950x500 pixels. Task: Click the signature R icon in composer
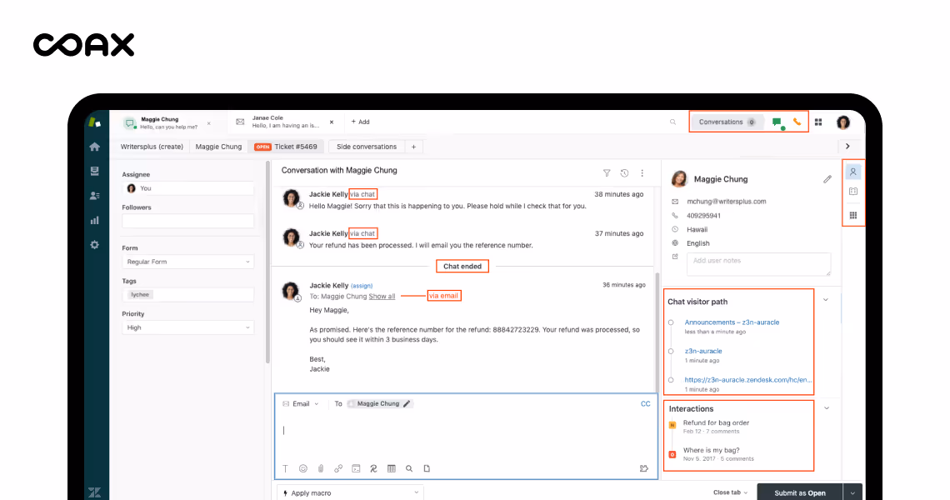click(x=373, y=468)
